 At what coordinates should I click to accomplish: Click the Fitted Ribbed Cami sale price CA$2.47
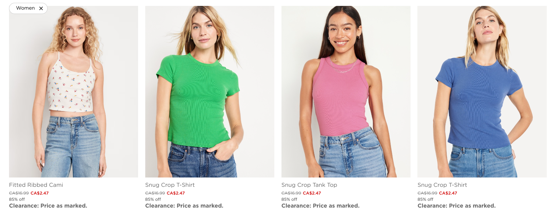pos(39,193)
